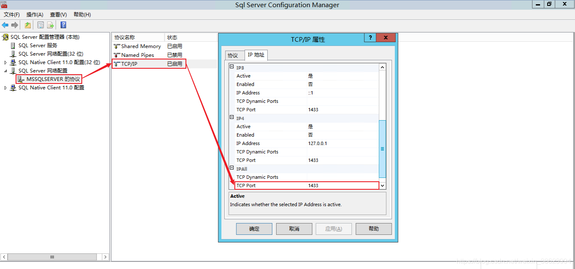Image resolution: width=575 pixels, height=269 pixels.
Task: Click the left pane horizontal scroll right arrow
Action: click(x=105, y=257)
